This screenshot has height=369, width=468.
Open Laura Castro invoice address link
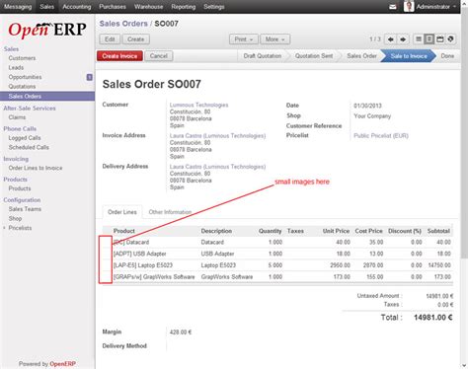click(x=217, y=136)
